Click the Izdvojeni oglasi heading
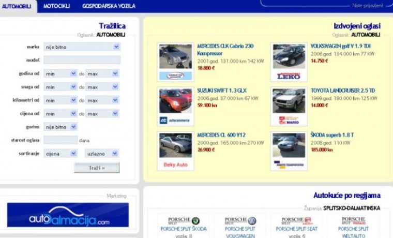The height and width of the screenshot is (238, 393). coord(357,26)
